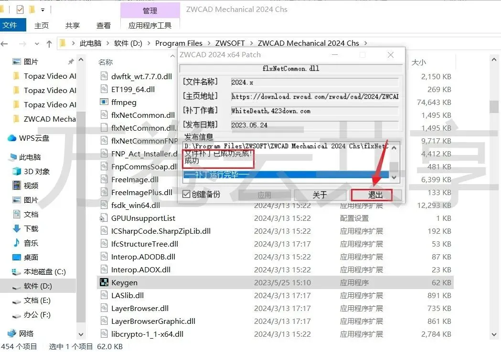Click the log scroll down arrow in Patch dialog
The image size is (501, 352).
pos(394,177)
